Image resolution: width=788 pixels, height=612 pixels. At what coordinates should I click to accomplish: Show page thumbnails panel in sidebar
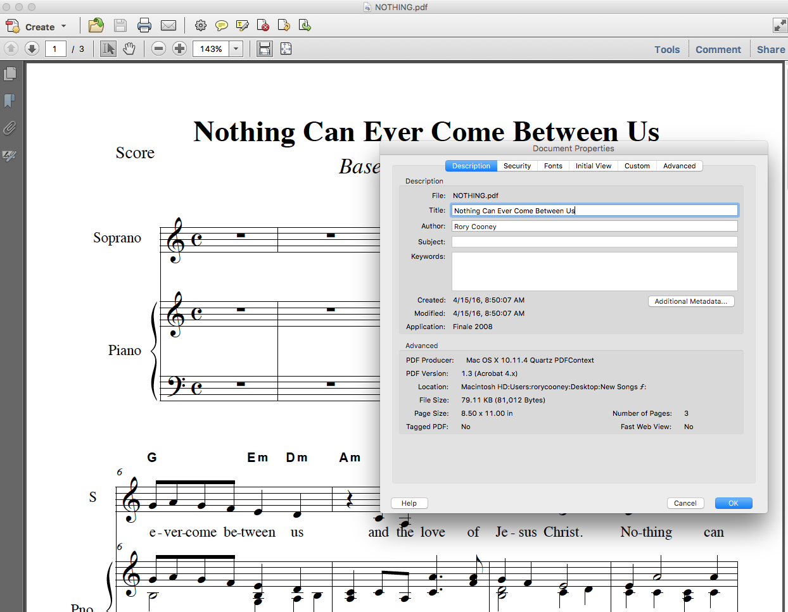point(10,73)
